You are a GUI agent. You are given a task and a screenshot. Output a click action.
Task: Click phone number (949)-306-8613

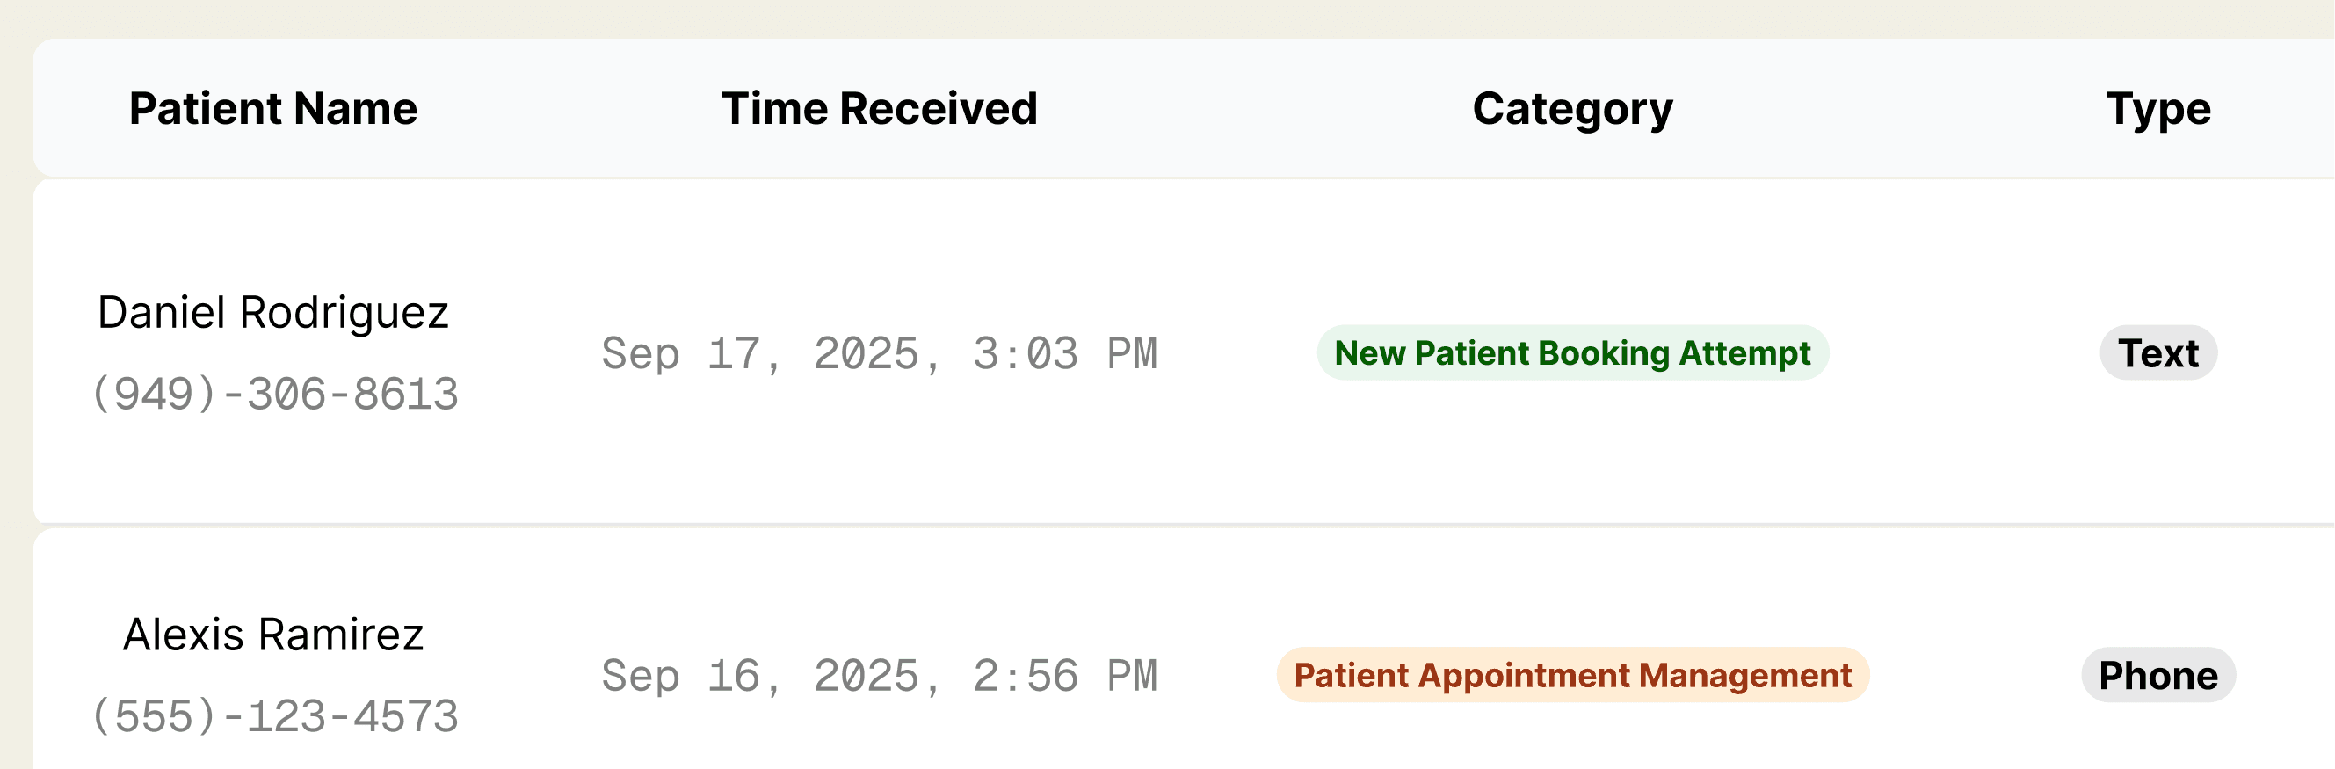pos(275,395)
